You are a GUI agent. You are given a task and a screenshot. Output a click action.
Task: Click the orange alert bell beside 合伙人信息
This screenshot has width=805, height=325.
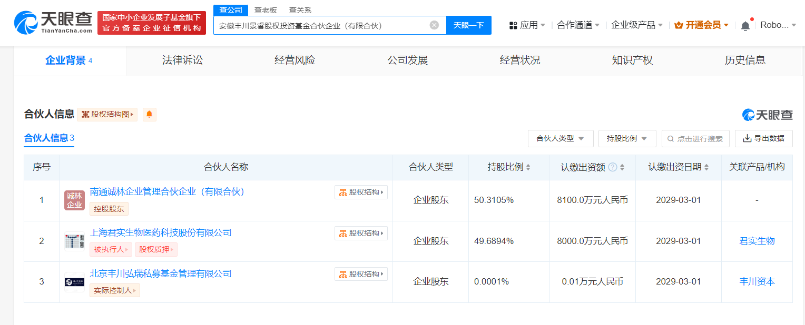[149, 115]
